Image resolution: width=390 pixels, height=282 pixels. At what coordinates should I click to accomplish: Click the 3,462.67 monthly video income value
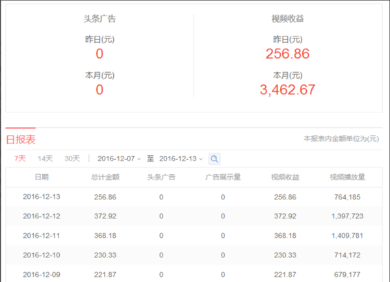287,90
